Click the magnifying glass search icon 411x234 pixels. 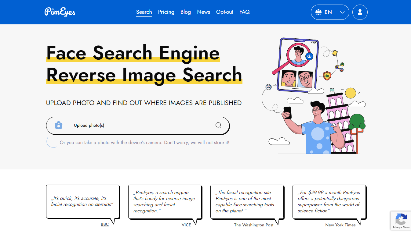[218, 125]
